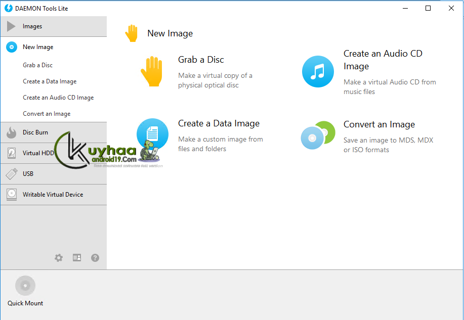Select Create a Data Image in sidebar

(50, 81)
